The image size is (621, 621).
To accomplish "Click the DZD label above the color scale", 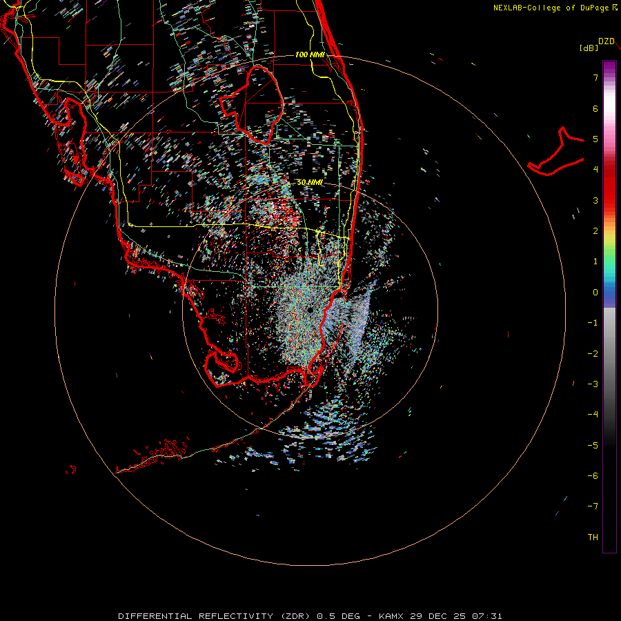I will pos(607,41).
